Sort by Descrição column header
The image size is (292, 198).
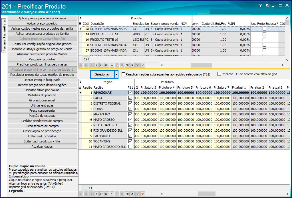(111, 24)
